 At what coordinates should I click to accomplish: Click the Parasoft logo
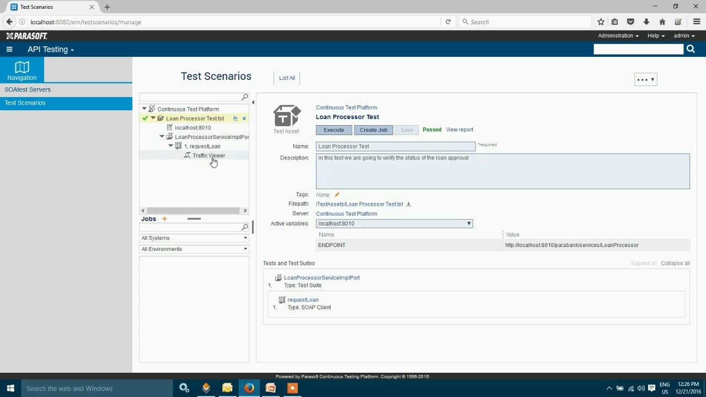click(x=27, y=36)
